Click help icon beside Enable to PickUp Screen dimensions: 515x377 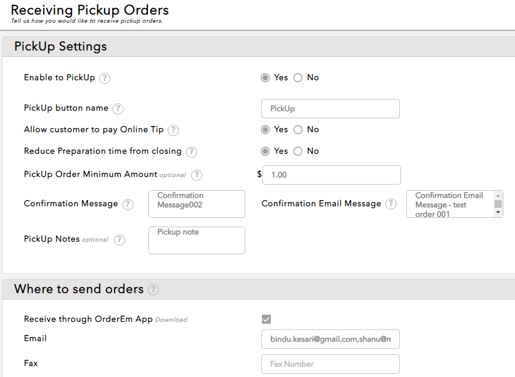pos(105,78)
